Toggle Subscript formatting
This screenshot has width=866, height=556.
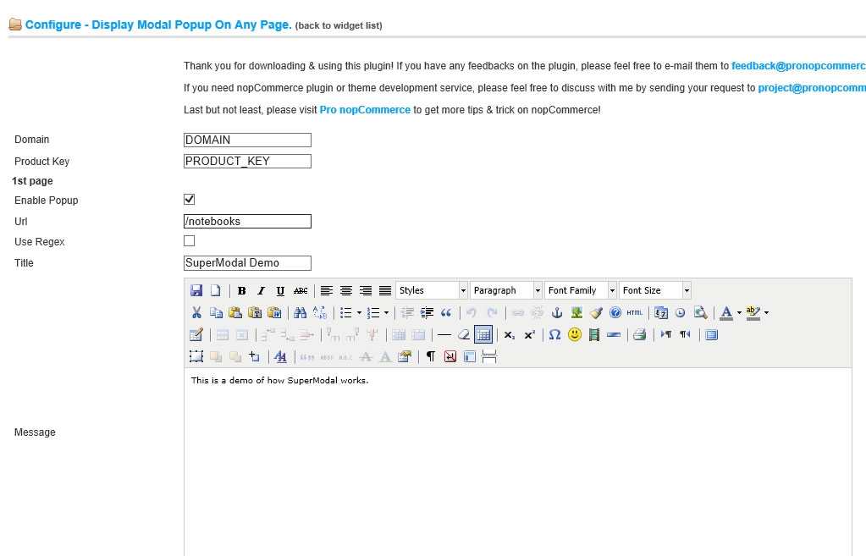pyautogui.click(x=510, y=334)
